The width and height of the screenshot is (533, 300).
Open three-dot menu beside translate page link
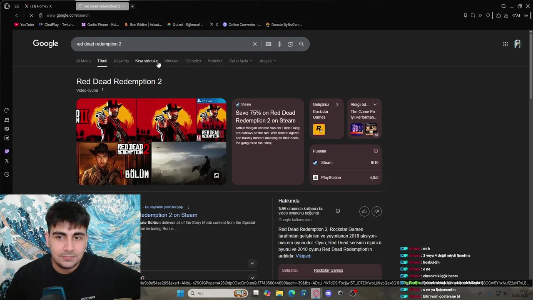[189, 207]
